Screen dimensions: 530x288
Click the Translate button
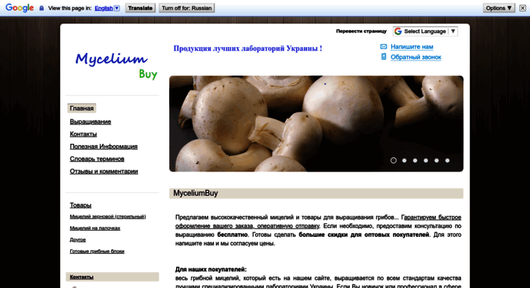pos(141,8)
